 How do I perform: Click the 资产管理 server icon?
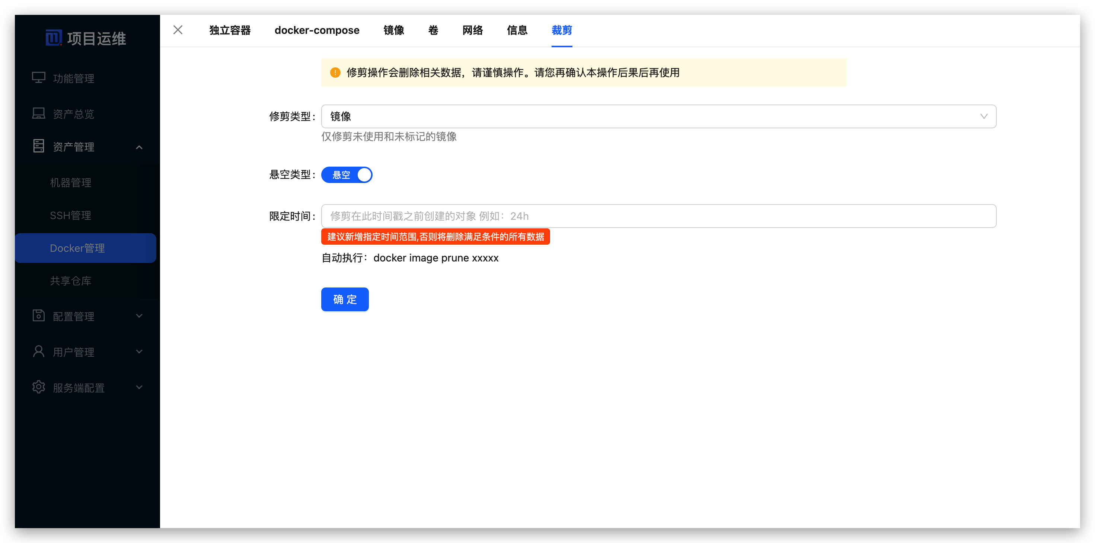(39, 146)
